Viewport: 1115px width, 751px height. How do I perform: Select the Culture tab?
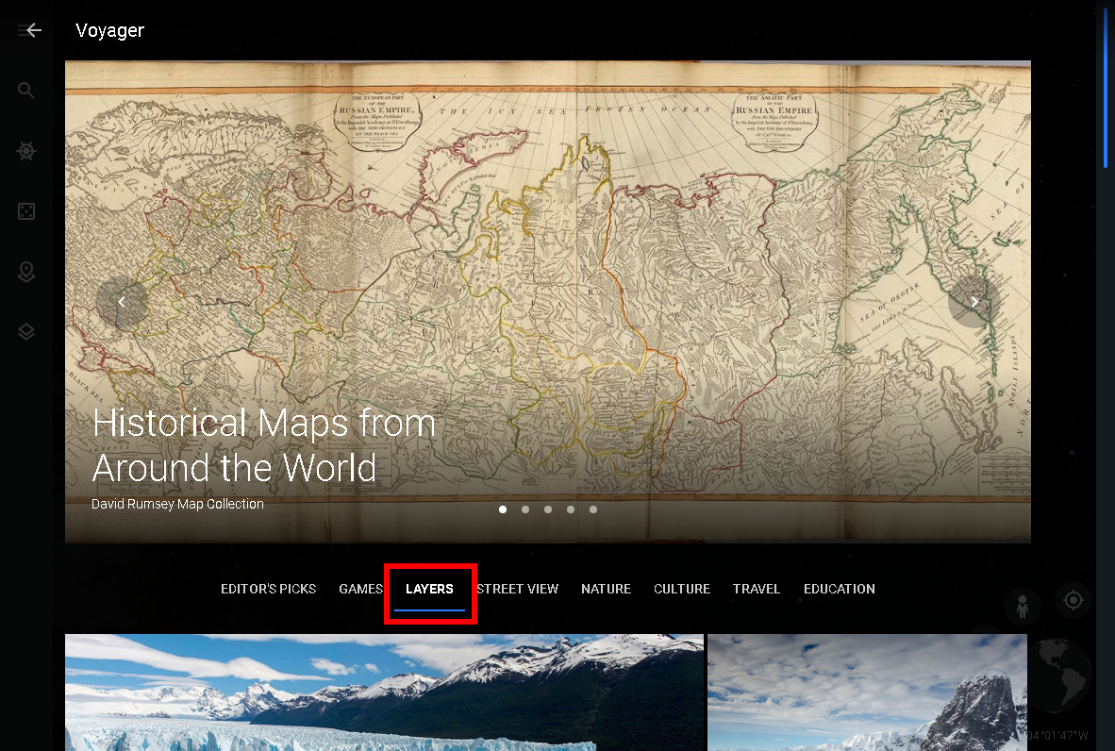click(x=682, y=589)
